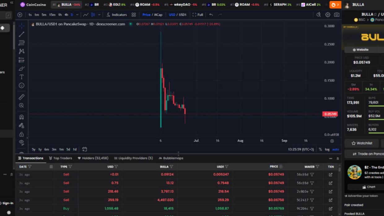Open the chart style line icon

point(86,15)
